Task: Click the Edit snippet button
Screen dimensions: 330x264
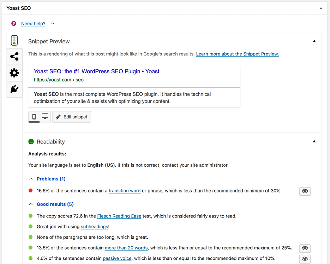Action: point(71,117)
